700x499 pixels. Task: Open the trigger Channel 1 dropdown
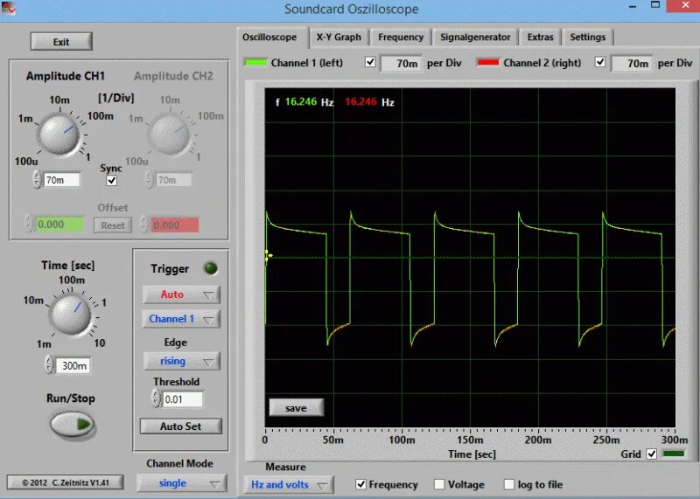point(181,319)
